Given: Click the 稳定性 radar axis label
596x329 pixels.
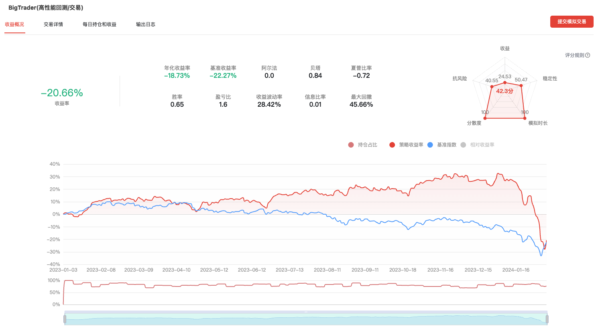Looking at the screenshot, I should click(550, 79).
